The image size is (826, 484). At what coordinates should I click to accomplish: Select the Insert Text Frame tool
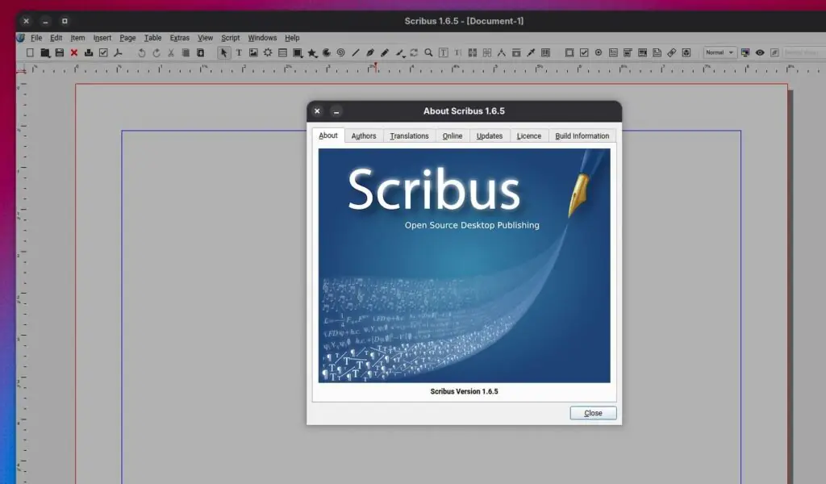click(x=240, y=52)
